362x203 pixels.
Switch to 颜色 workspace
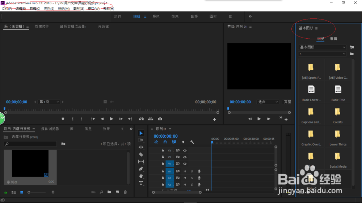point(156,16)
